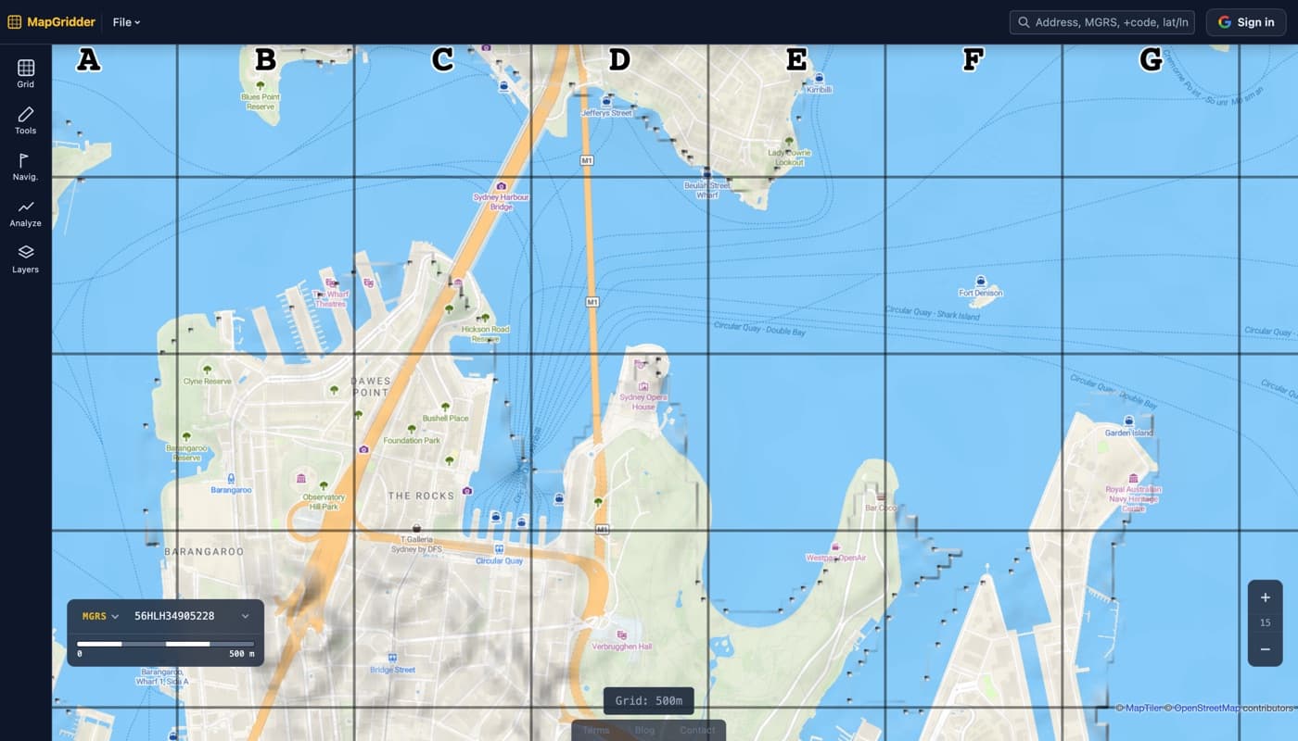Screen dimensions: 1298x741
Task: Click the Bushell Place tree icon
Action: pyautogui.click(x=445, y=407)
